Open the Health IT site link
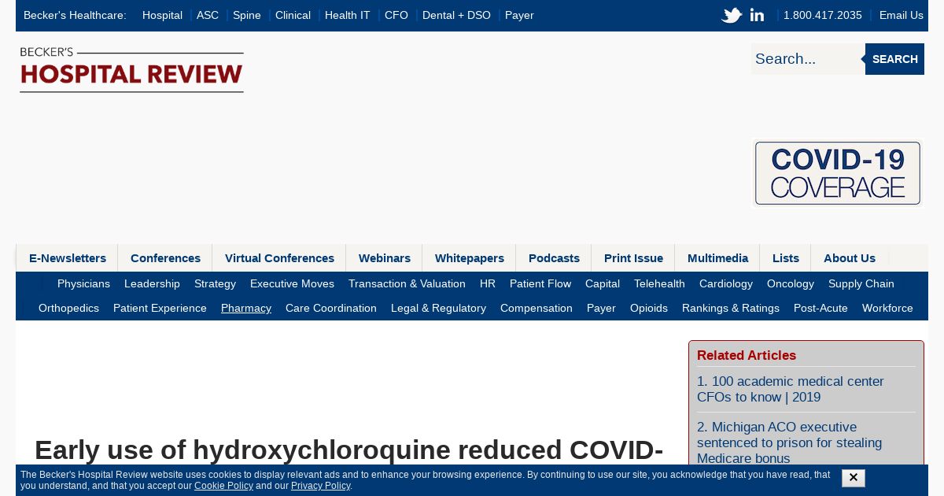This screenshot has width=944, height=496. (347, 15)
